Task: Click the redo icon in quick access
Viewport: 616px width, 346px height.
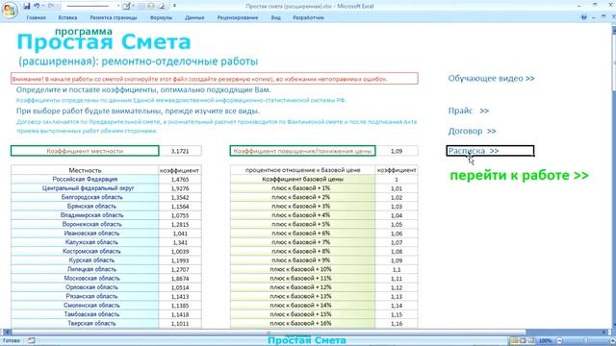Action: click(51, 6)
